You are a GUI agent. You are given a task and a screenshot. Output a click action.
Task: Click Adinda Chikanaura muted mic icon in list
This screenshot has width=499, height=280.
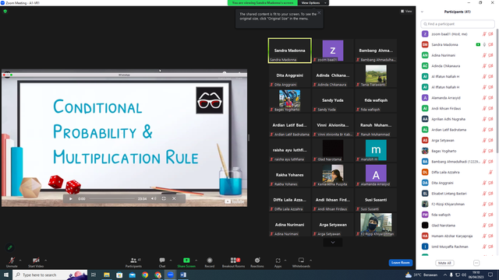point(484,66)
